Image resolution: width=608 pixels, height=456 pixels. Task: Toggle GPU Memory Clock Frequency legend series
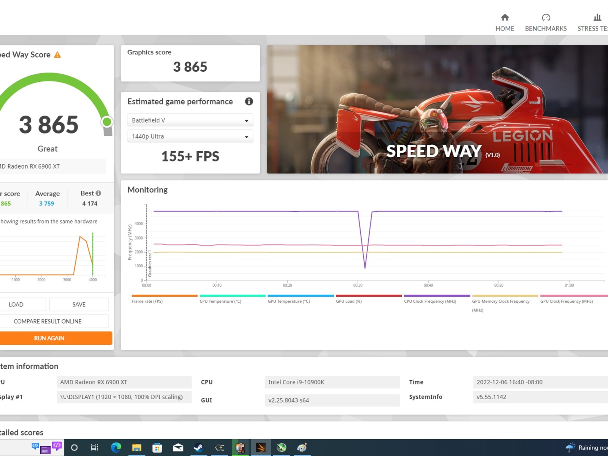[505, 303]
